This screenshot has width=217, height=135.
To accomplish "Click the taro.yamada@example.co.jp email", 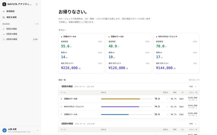I will pyautogui.click(x=19, y=132).
